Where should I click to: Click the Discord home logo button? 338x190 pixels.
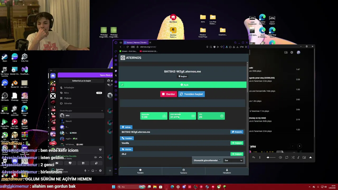click(53, 76)
